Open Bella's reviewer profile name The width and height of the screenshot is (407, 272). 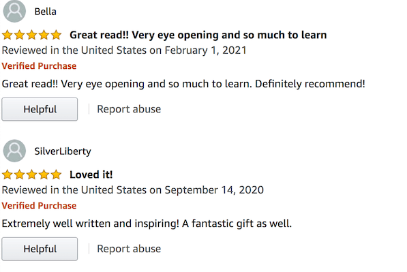tap(46, 12)
